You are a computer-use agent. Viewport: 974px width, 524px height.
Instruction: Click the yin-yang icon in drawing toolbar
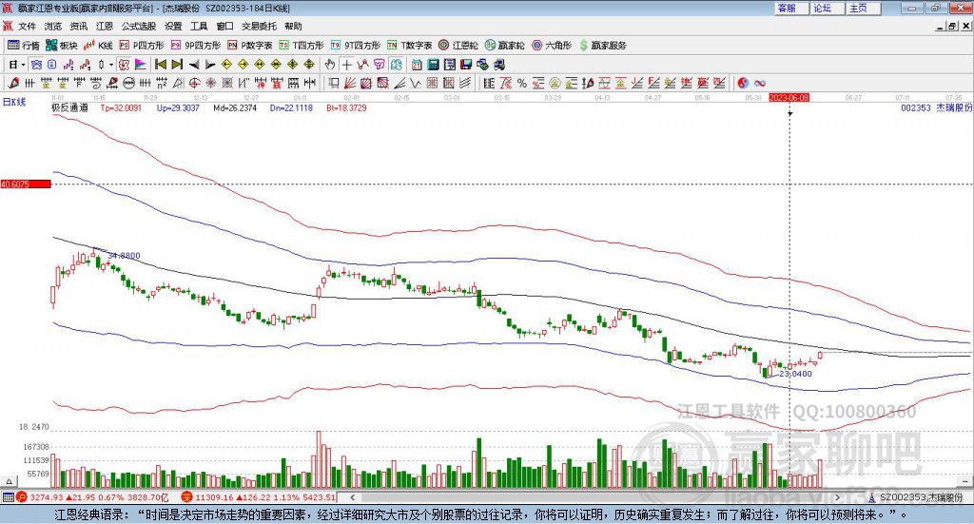(x=744, y=84)
